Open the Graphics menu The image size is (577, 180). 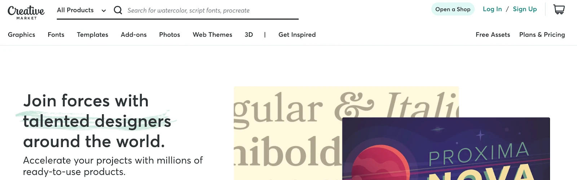click(x=22, y=34)
